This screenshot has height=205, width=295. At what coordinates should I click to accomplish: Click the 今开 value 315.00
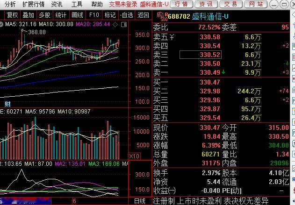pos(279,127)
